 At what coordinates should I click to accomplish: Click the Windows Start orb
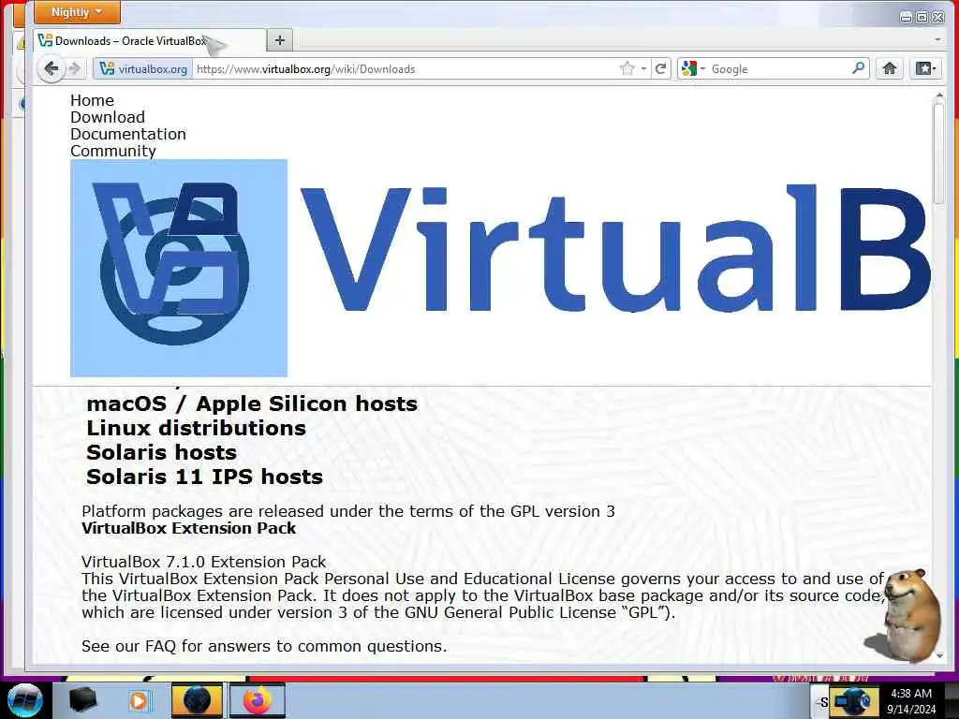24,700
